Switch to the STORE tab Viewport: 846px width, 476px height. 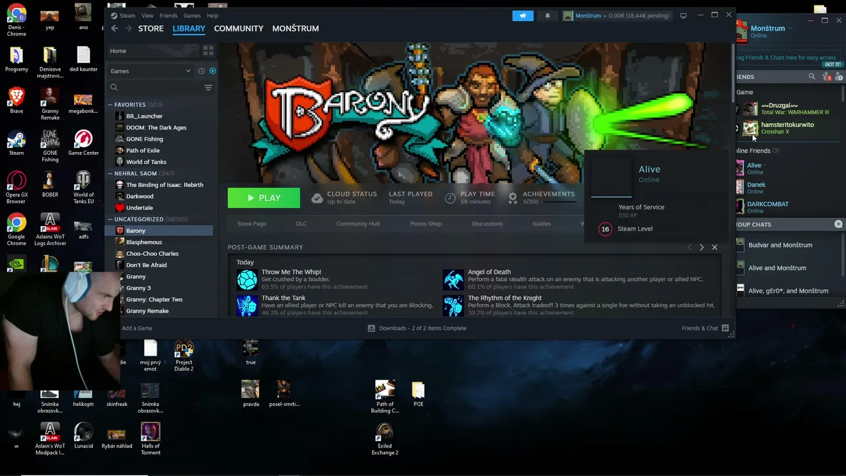[151, 28]
